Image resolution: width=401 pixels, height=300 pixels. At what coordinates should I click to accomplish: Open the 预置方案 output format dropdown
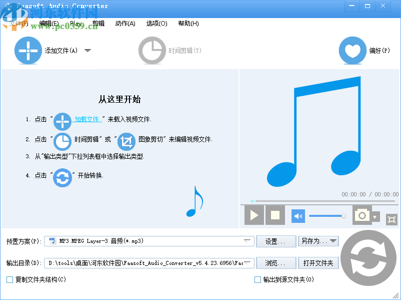coord(248,241)
